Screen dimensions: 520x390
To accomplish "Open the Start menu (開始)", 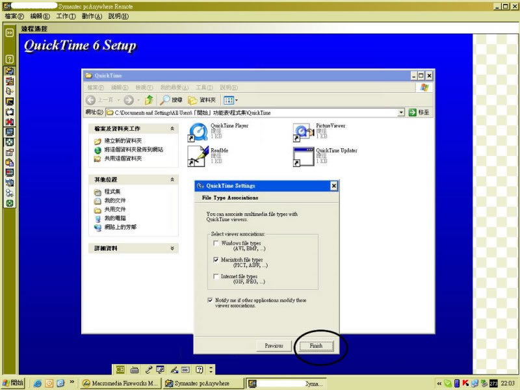I will tap(14, 383).
